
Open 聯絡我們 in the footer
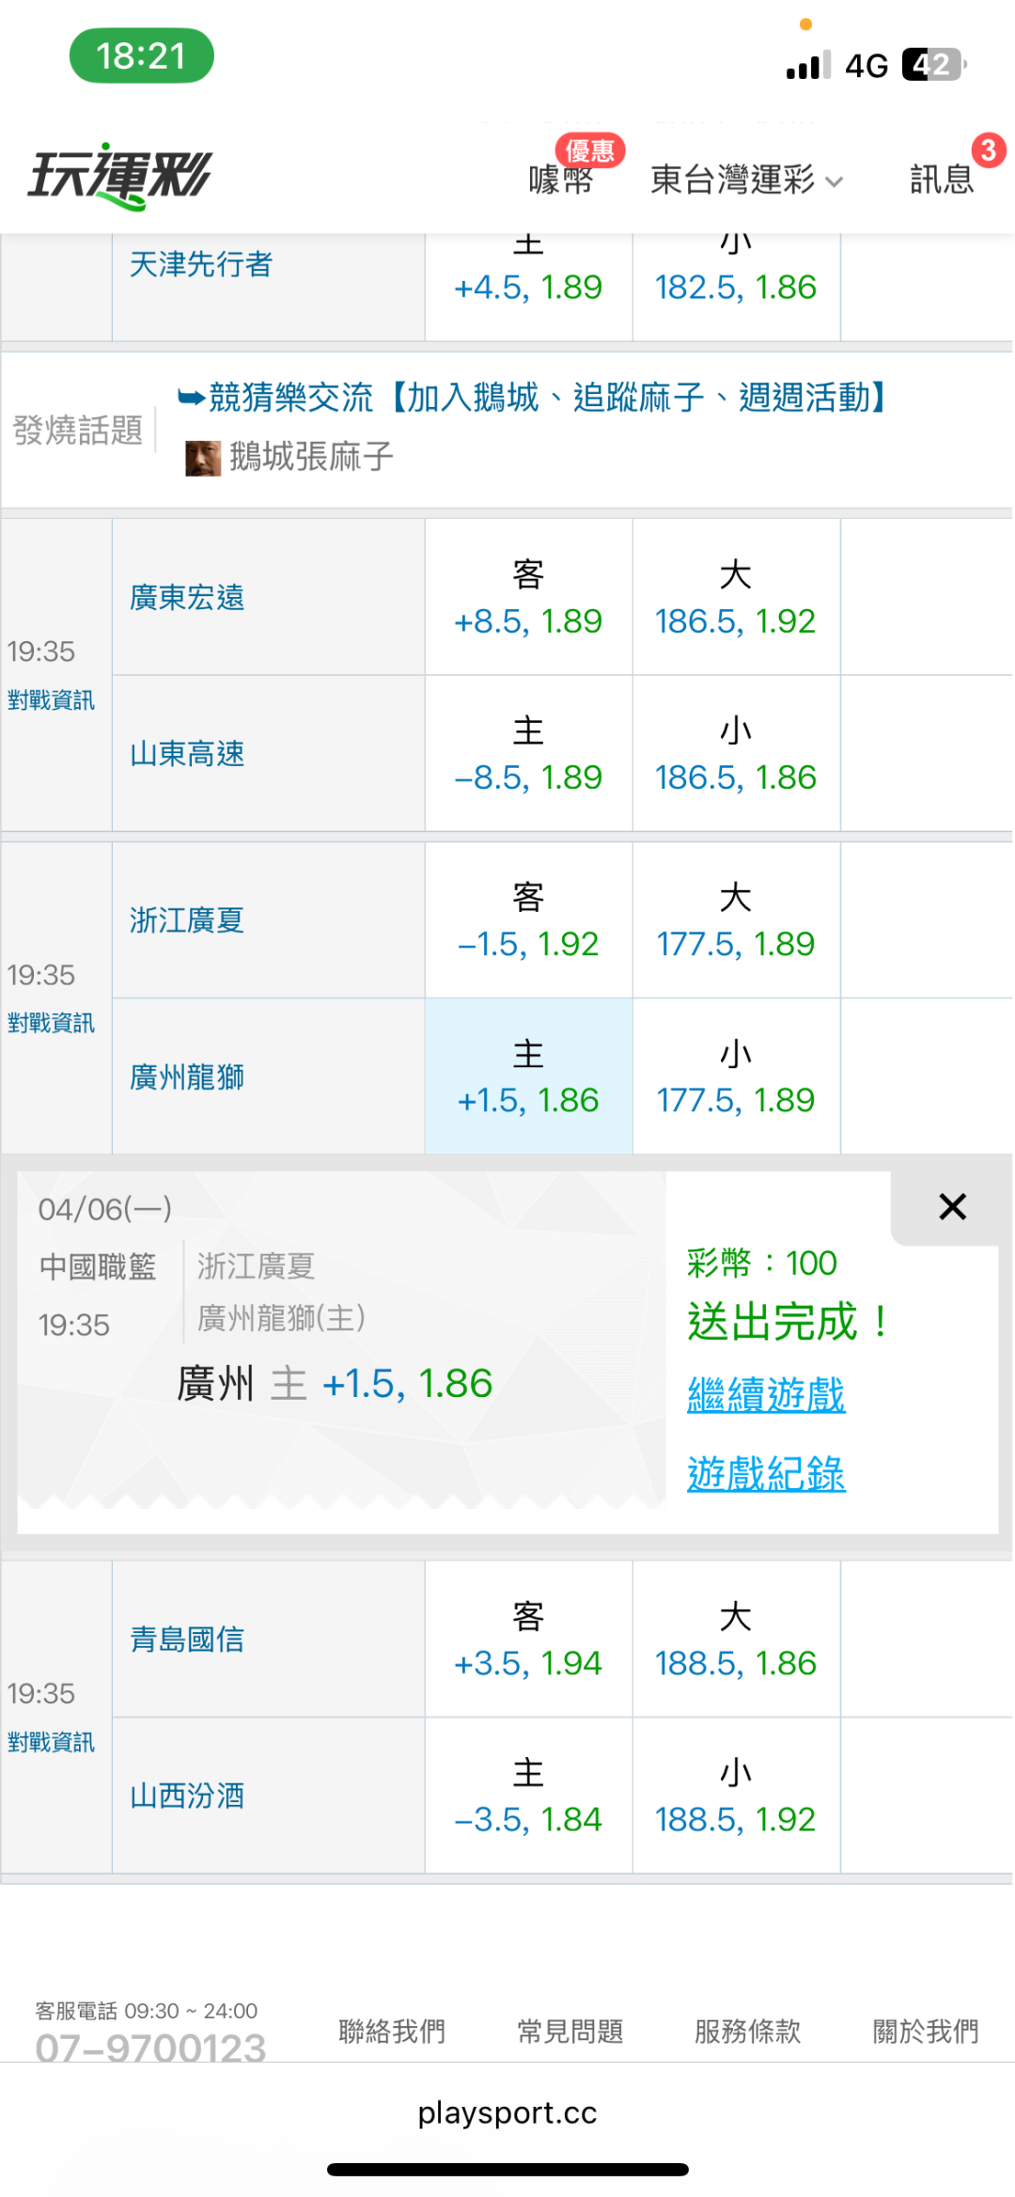392,2032
